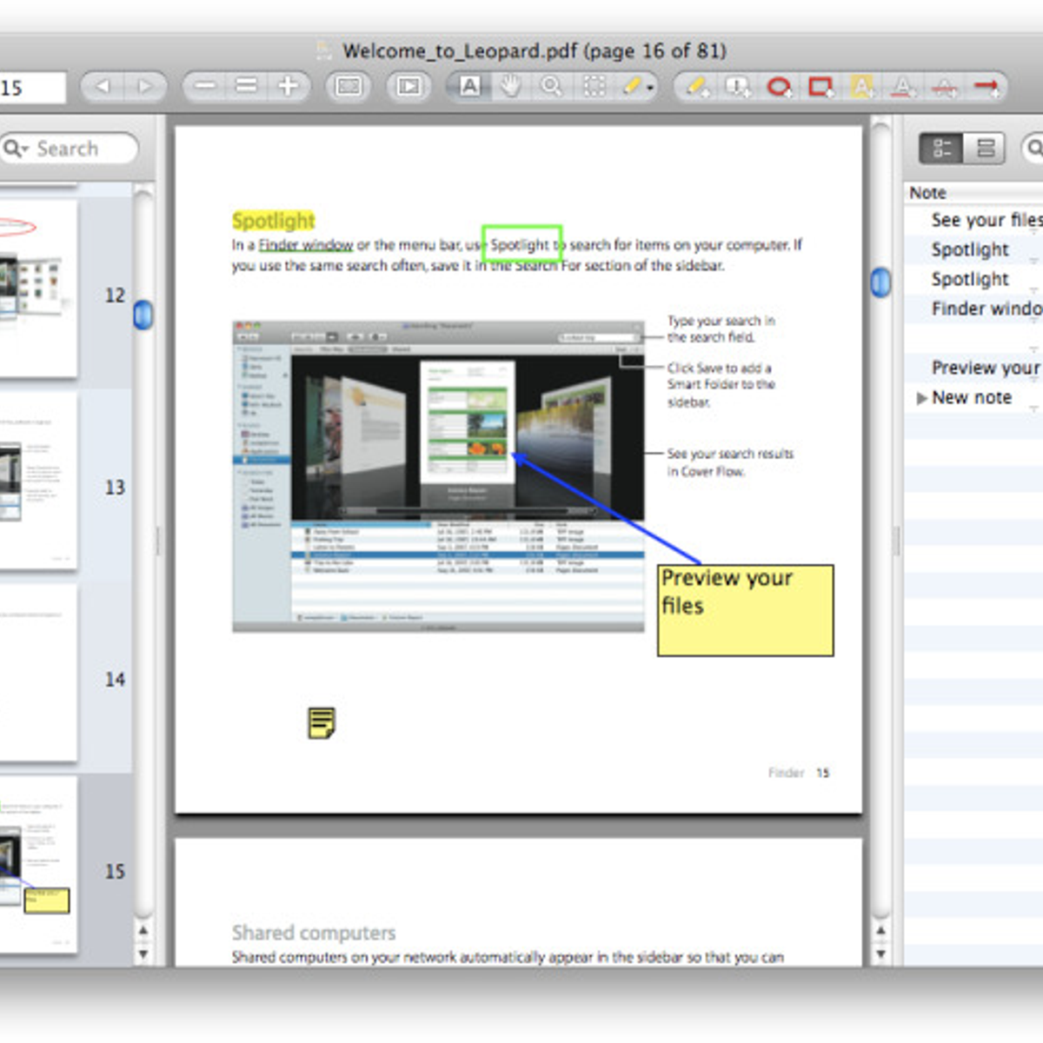This screenshot has height=1043, width=1043.
Task: Toggle presentation mode from the toolbar
Action: click(x=409, y=86)
